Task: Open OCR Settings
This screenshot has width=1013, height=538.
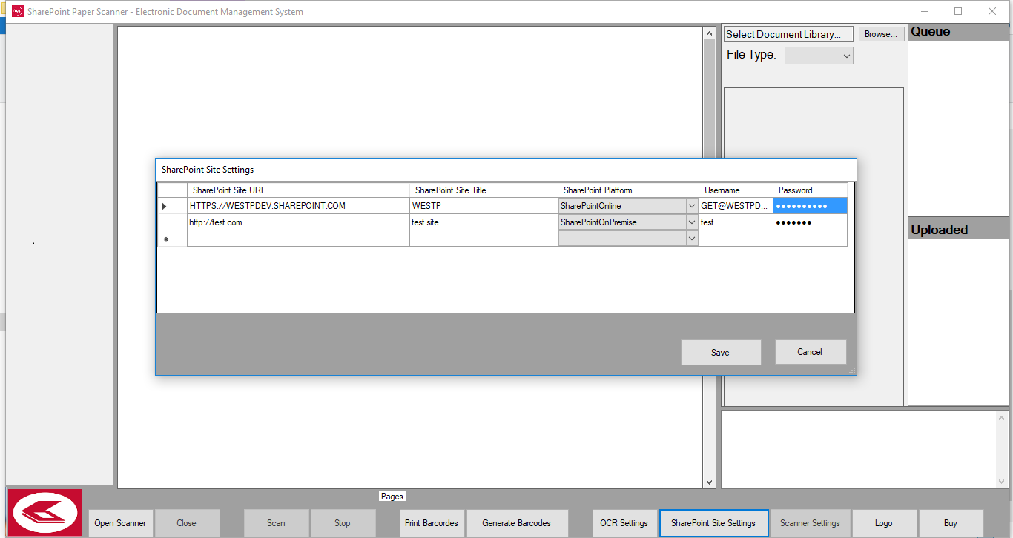Action: pyautogui.click(x=624, y=523)
